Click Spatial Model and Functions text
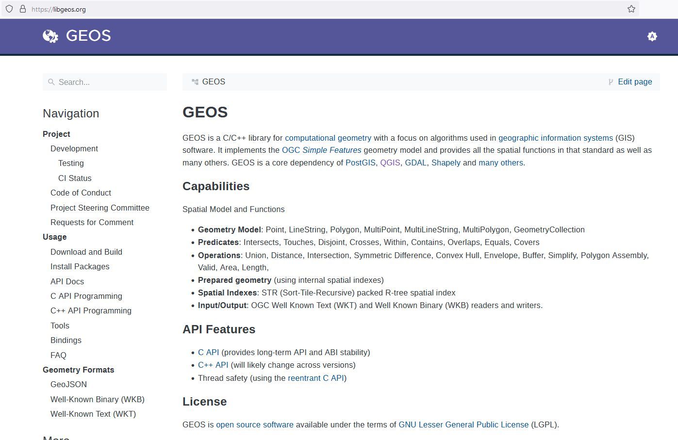The width and height of the screenshot is (678, 440). [233, 209]
